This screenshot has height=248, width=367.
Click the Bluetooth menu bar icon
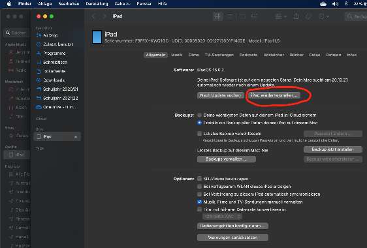pos(346,4)
